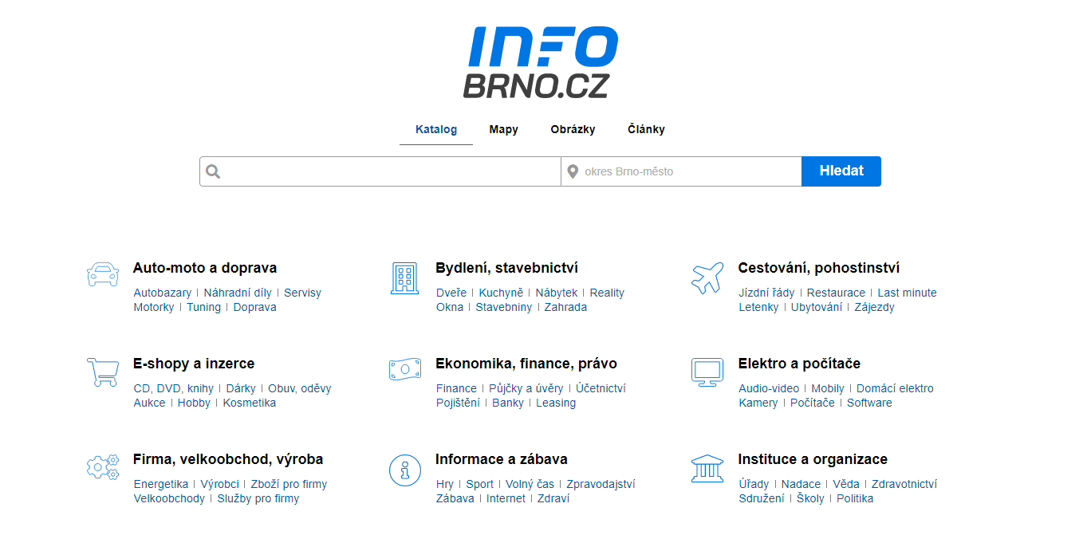Open the Služby pro firmy link
The width and height of the screenshot is (1087, 535).
258,498
